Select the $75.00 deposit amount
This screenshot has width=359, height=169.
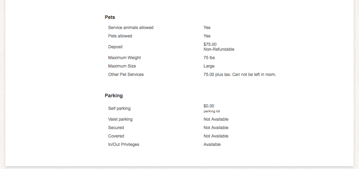[210, 44]
